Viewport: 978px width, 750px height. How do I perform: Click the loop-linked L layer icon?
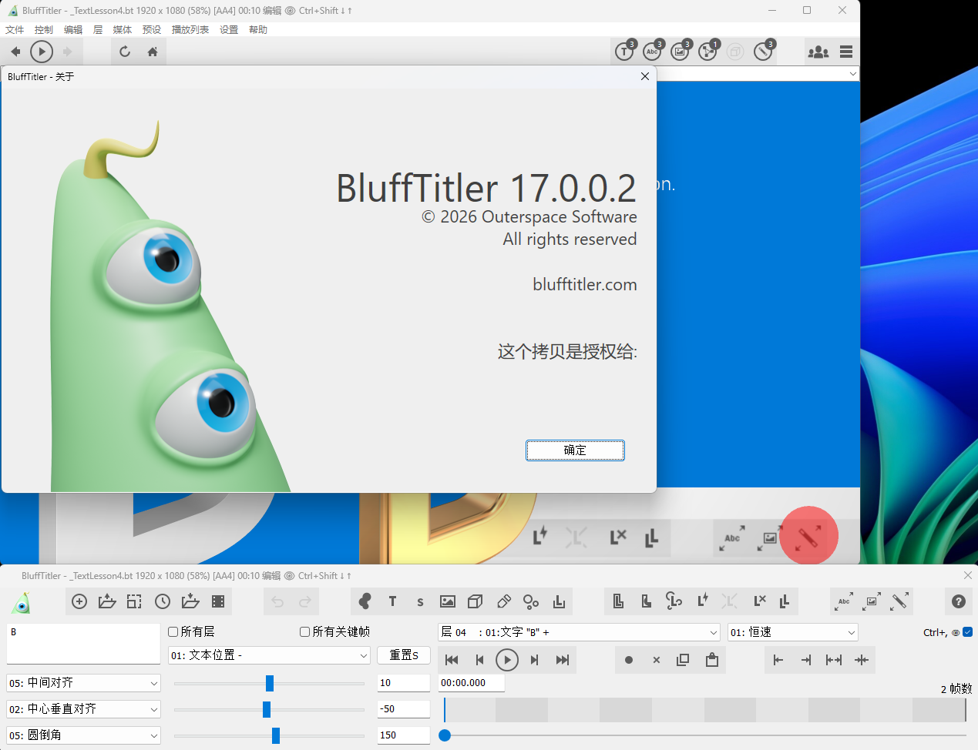tap(674, 601)
